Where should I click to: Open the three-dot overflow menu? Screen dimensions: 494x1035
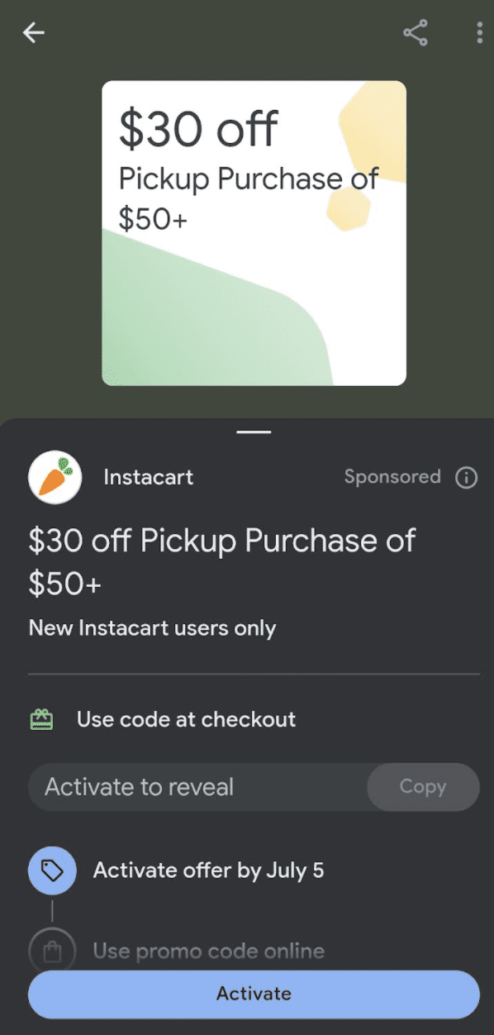point(480,33)
